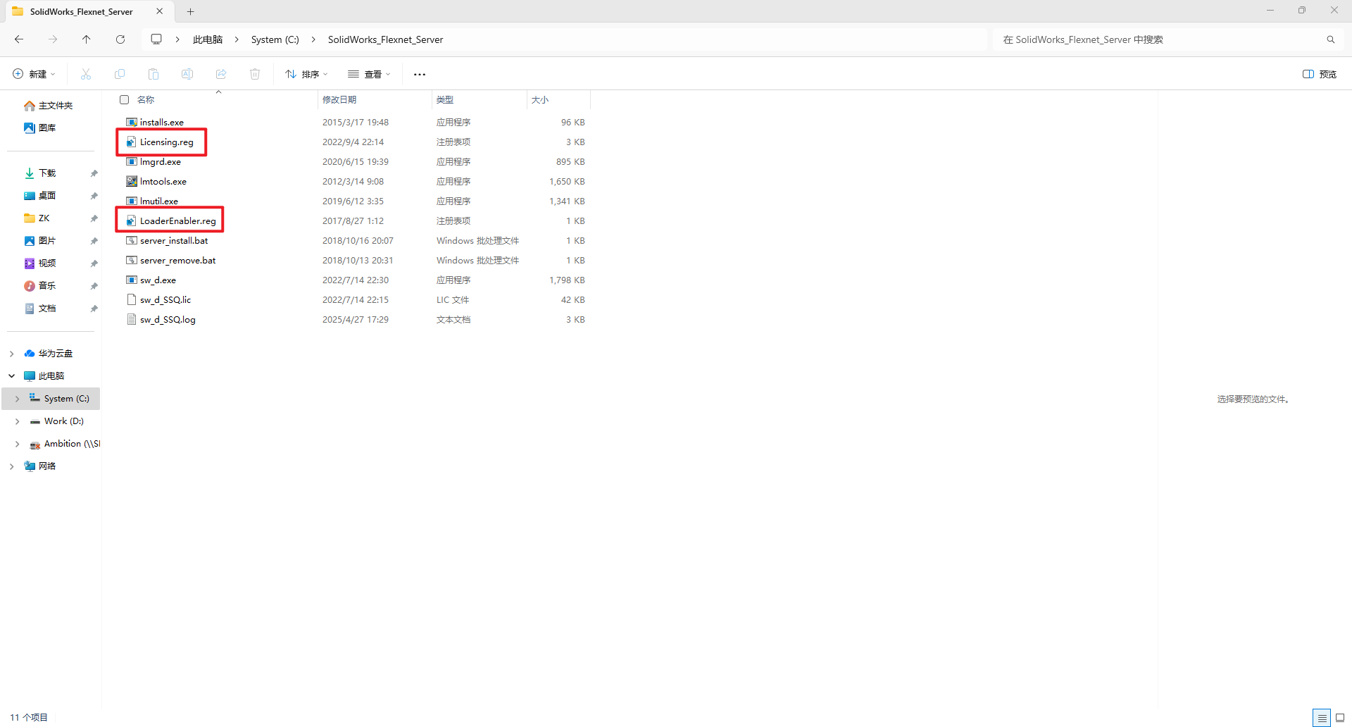Viewport: 1352px width, 727px height.
Task: Collapse 此电脑 tree node
Action: [x=12, y=376]
